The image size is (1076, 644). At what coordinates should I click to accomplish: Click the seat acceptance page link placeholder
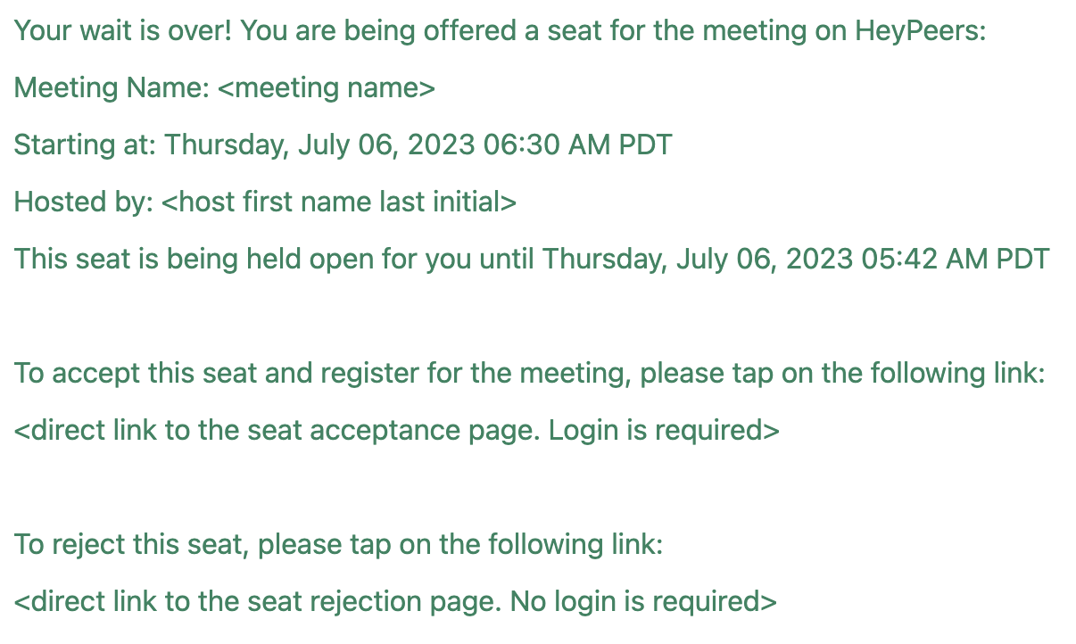coord(397,430)
